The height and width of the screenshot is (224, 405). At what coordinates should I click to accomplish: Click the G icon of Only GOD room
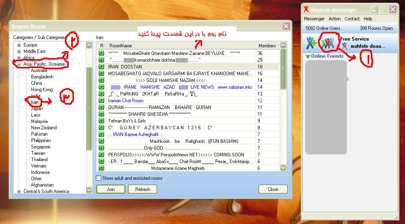pyautogui.click(x=101, y=148)
